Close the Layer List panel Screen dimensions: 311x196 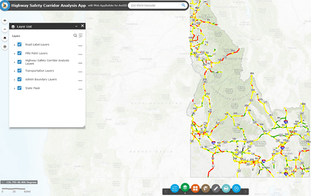[x=82, y=26]
